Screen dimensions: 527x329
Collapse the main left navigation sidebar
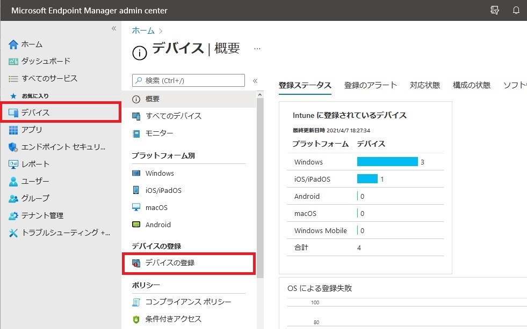pyautogui.click(x=114, y=28)
